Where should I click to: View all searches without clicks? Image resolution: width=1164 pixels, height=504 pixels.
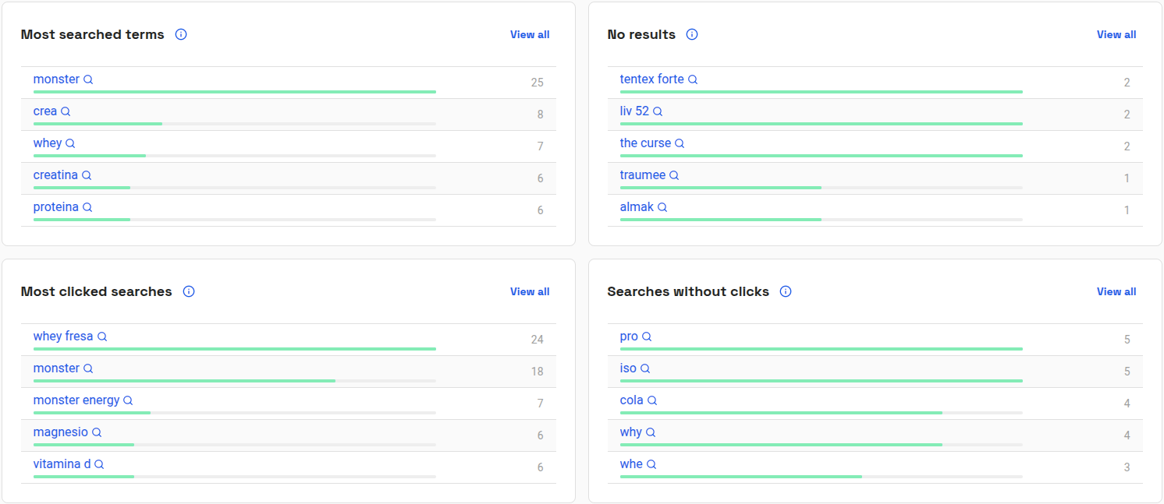click(1116, 291)
